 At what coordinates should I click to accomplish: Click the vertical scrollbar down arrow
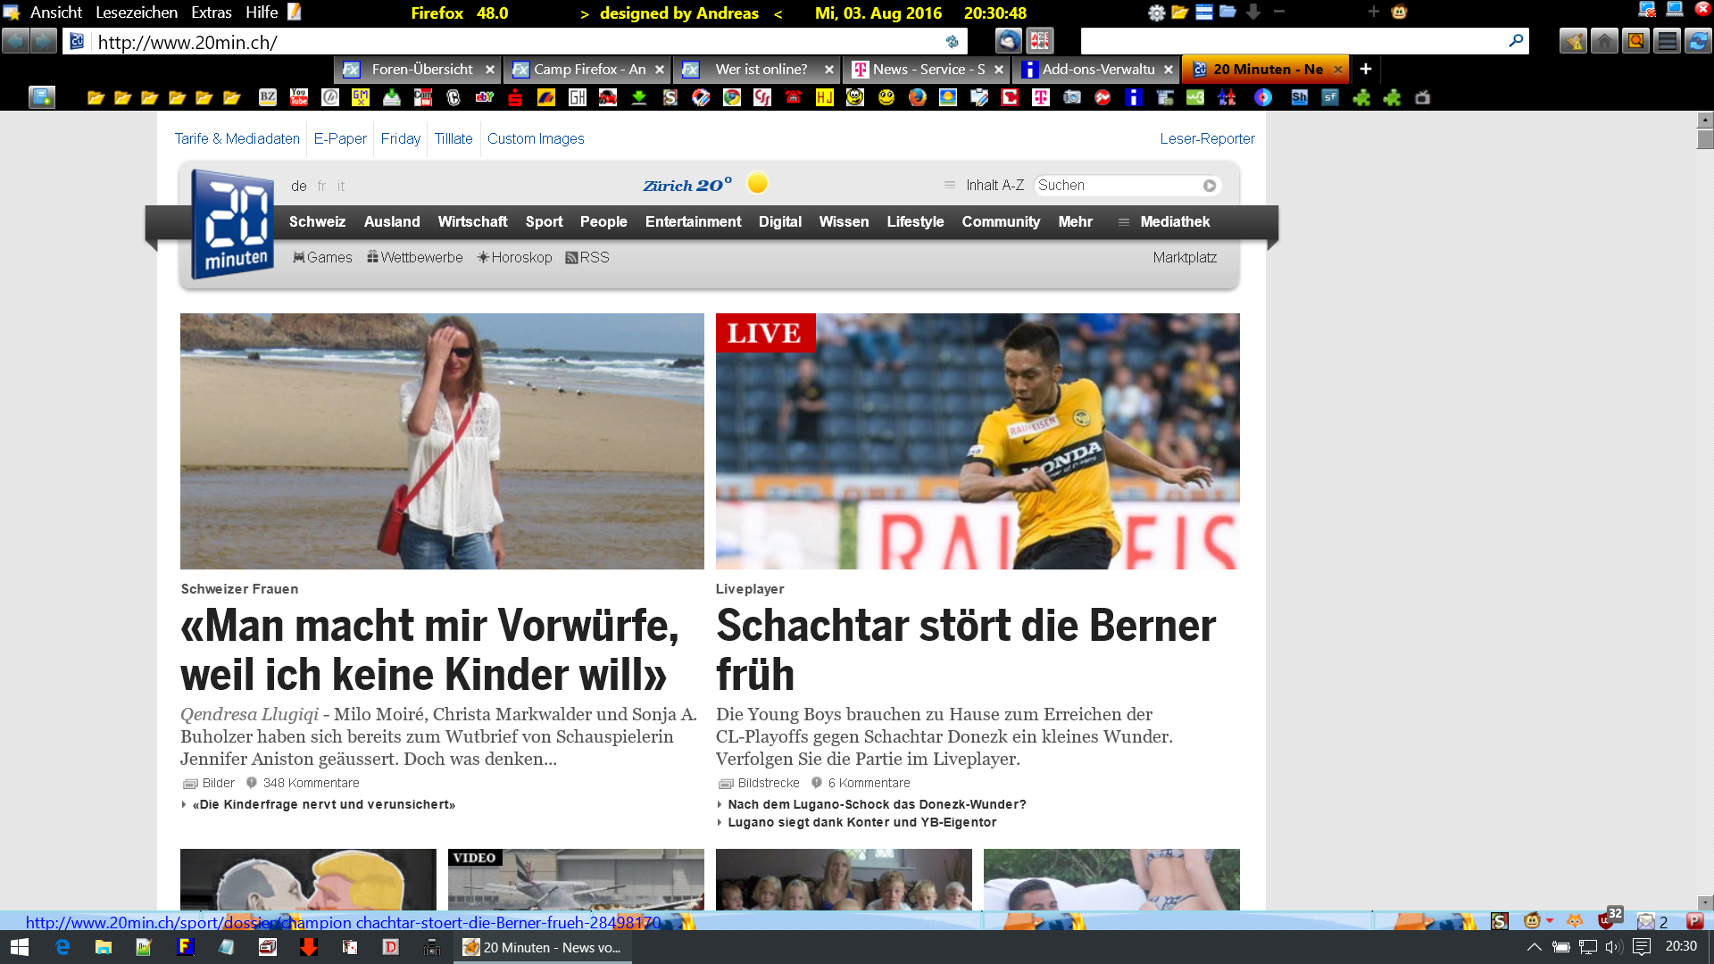pyautogui.click(x=1705, y=902)
